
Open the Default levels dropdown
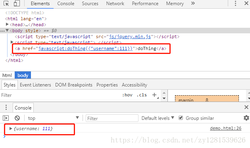point(158,118)
